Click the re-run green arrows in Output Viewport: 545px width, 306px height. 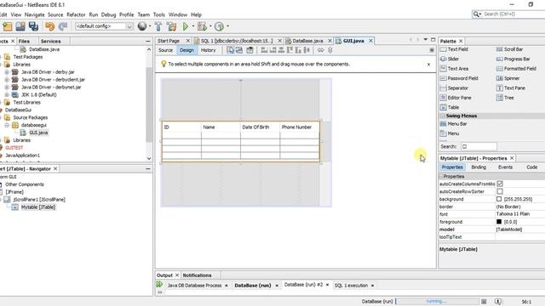159,285
